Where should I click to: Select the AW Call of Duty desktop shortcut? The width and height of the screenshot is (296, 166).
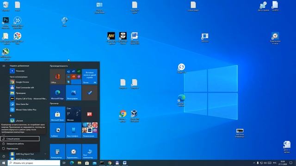click(111, 38)
